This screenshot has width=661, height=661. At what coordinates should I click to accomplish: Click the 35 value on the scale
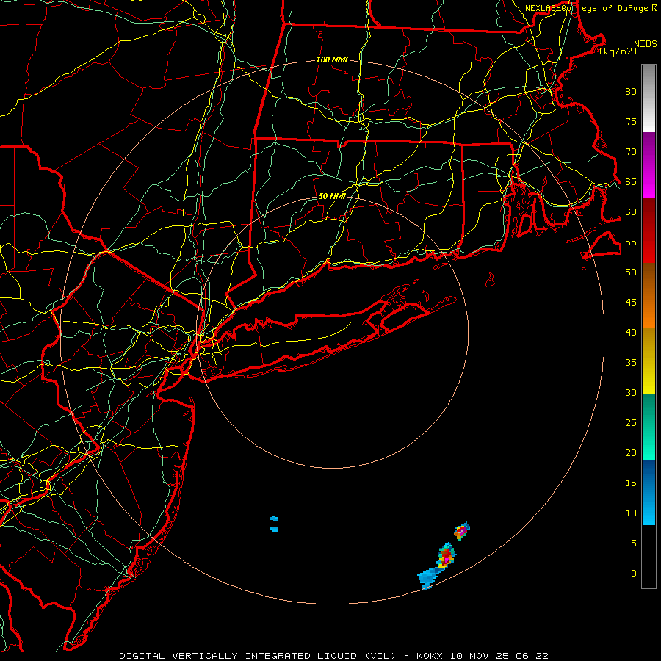(631, 363)
